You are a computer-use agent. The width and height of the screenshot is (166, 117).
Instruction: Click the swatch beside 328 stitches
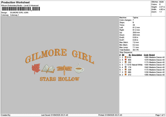point(126,70)
